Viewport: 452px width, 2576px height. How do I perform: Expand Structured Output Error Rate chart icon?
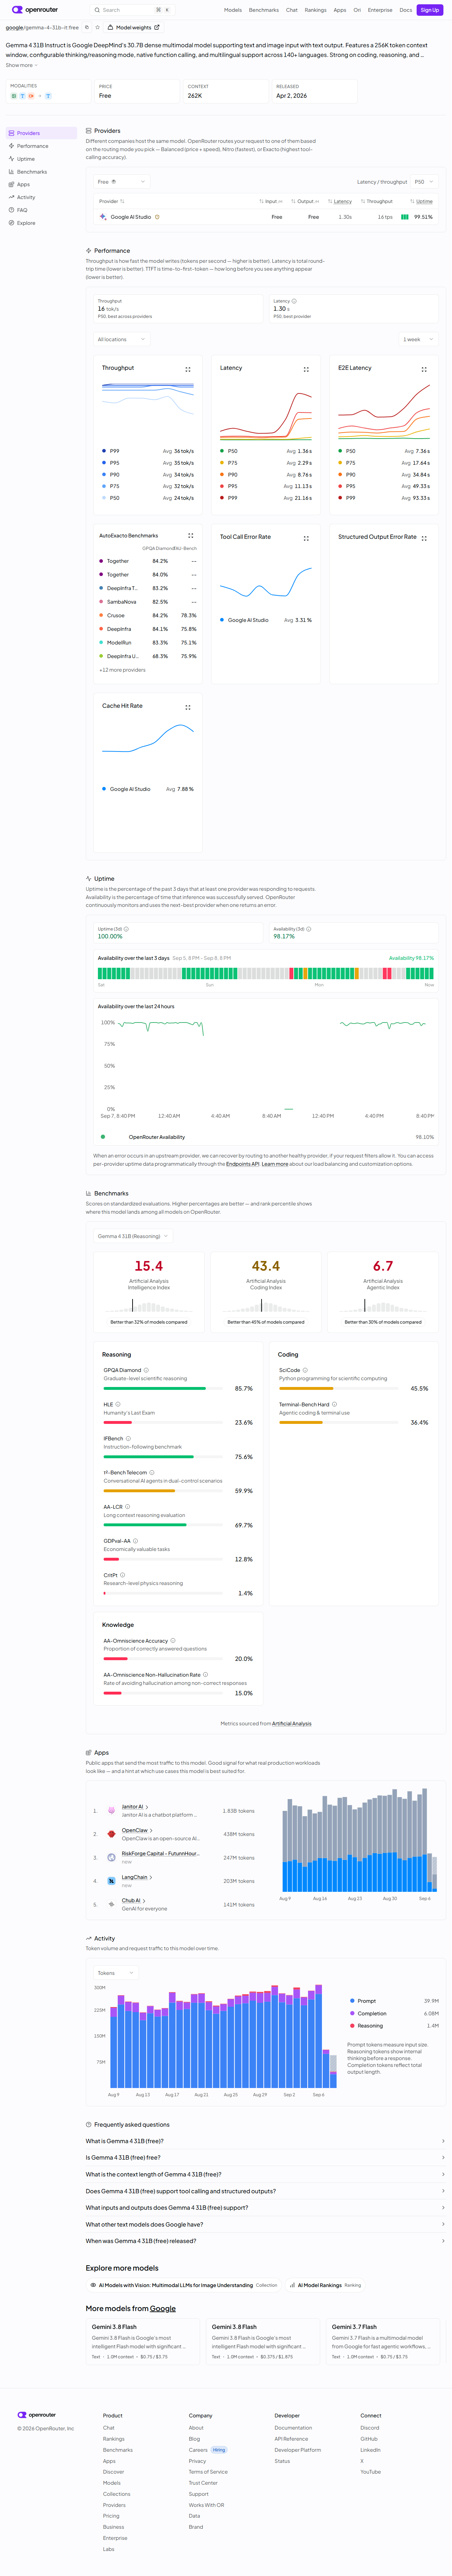(424, 538)
